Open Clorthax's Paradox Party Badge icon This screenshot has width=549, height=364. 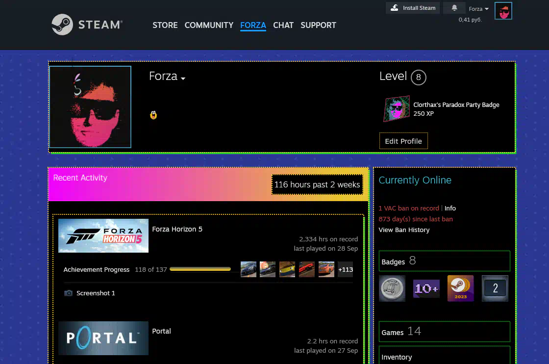[397, 108]
